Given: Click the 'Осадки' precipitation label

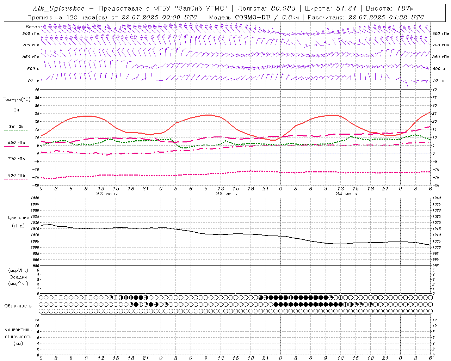Looking at the screenshot, I should coord(18,277).
